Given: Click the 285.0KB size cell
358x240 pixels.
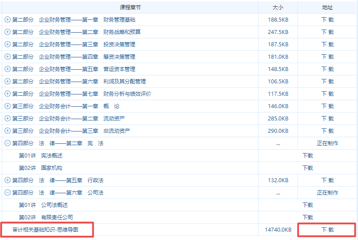Looking at the screenshot, I should click(x=278, y=119).
